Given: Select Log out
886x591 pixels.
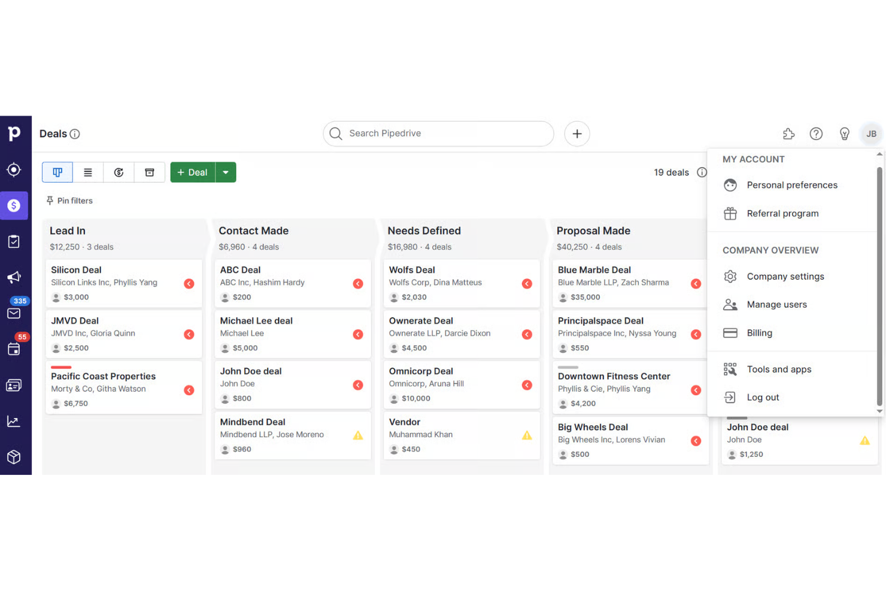Looking at the screenshot, I should [x=792, y=398].
